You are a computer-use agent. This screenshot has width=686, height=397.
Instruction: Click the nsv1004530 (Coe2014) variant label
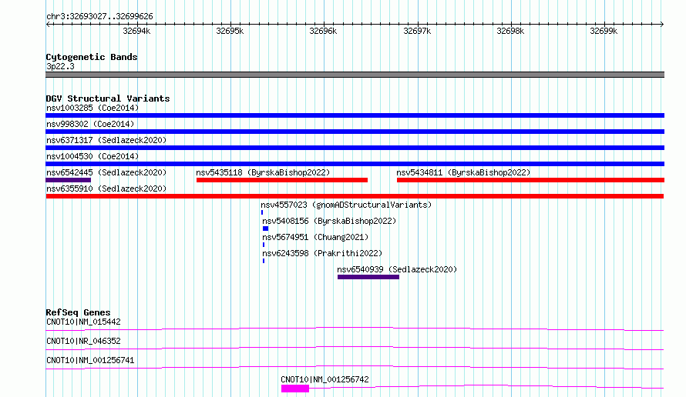92,156
